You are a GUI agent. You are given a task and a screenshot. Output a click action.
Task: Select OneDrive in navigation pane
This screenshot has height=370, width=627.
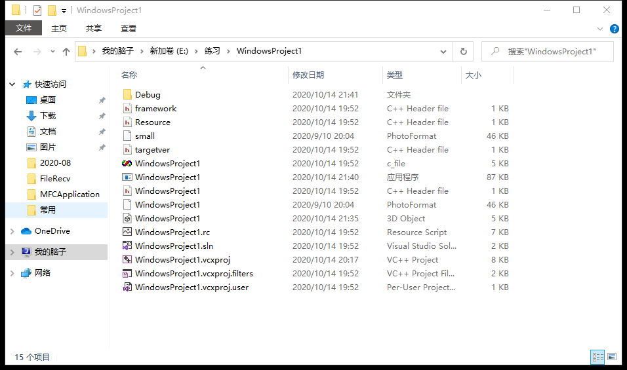pos(52,231)
